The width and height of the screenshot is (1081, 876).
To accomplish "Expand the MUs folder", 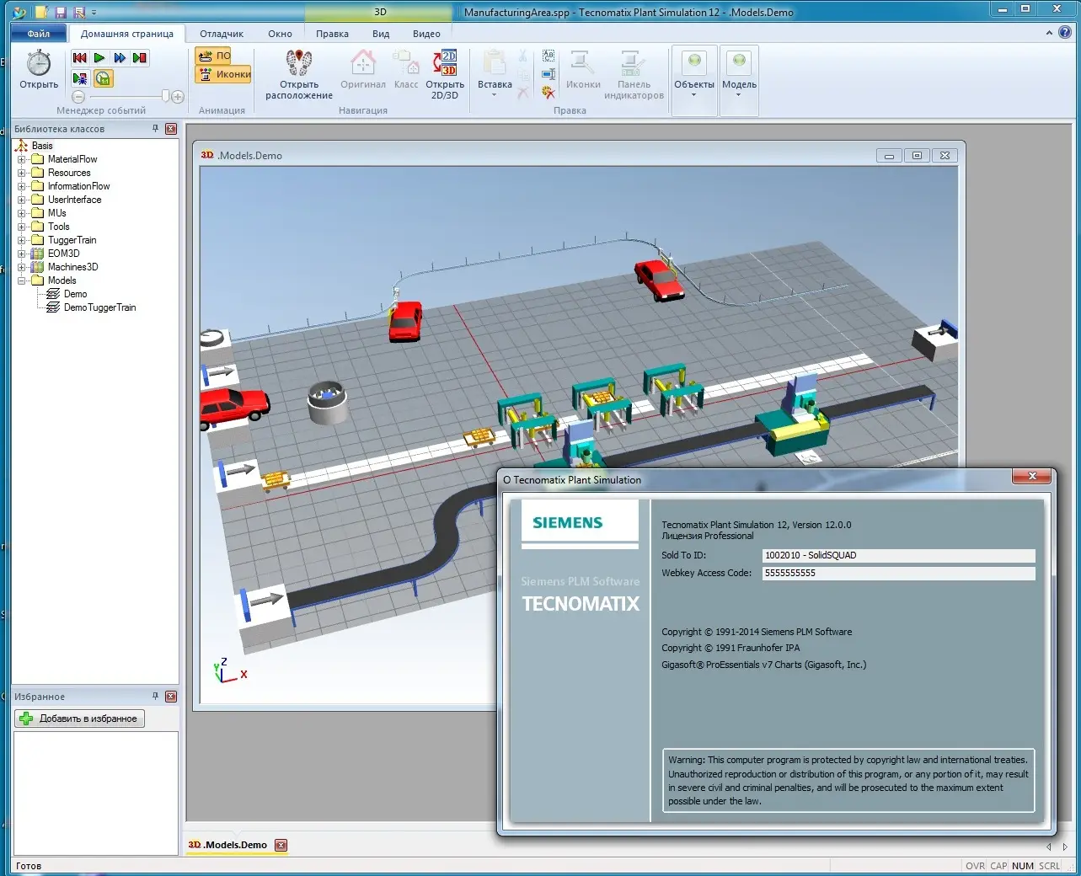I will point(22,213).
